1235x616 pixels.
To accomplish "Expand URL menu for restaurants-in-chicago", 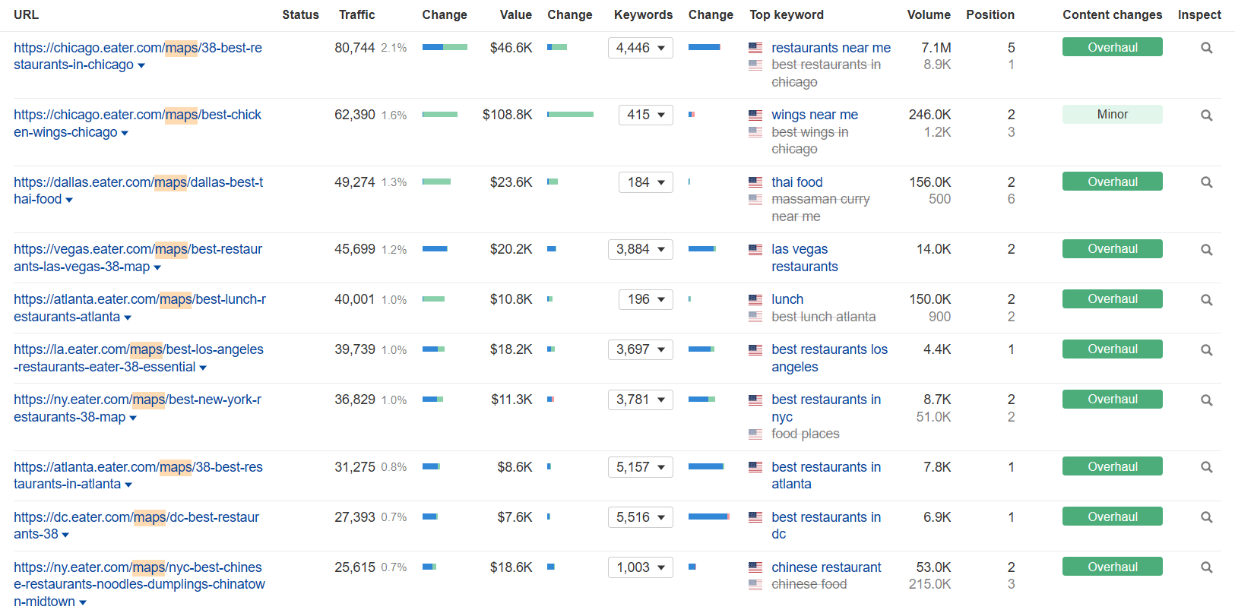I will point(141,66).
